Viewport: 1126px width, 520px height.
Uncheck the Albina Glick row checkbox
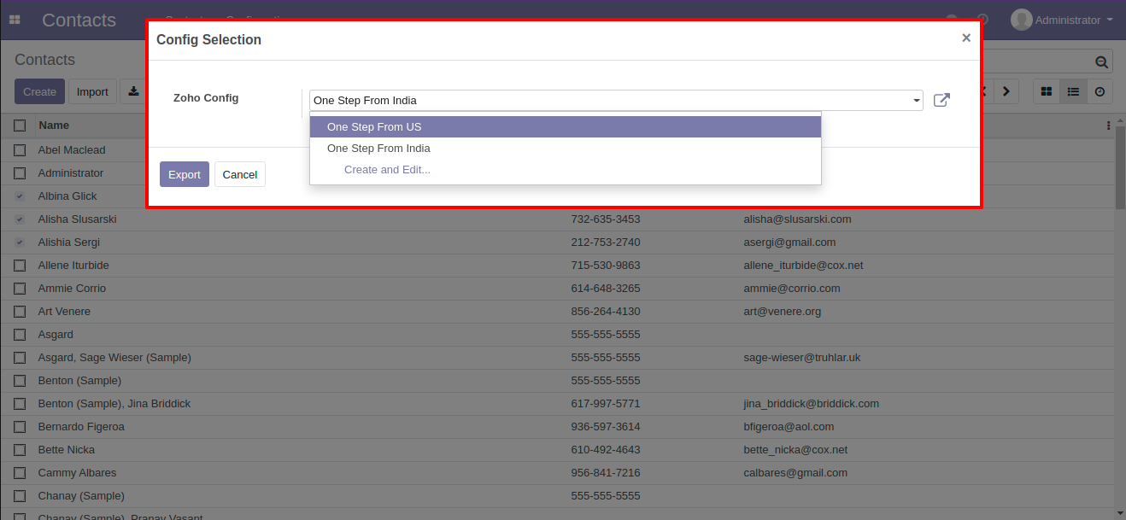(20, 196)
